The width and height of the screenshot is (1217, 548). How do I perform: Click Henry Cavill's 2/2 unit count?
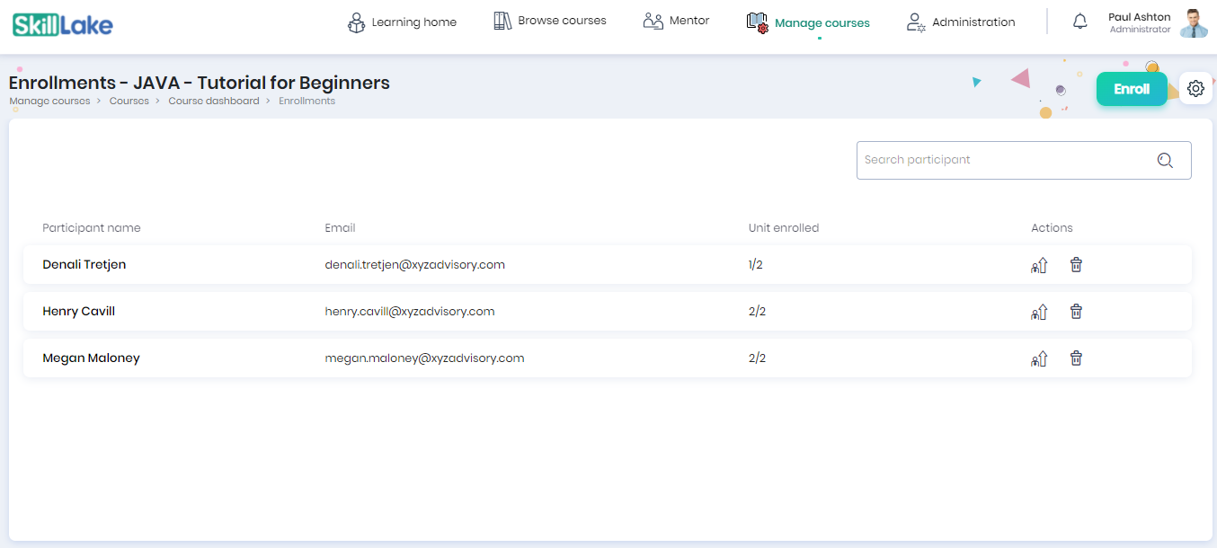757,312
